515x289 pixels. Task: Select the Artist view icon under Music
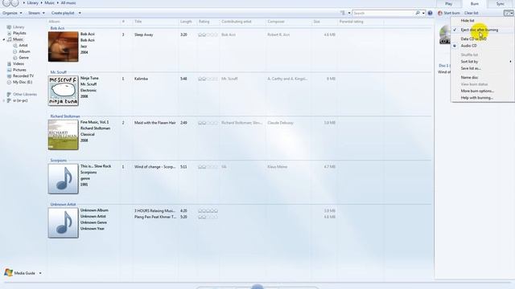tap(15, 46)
